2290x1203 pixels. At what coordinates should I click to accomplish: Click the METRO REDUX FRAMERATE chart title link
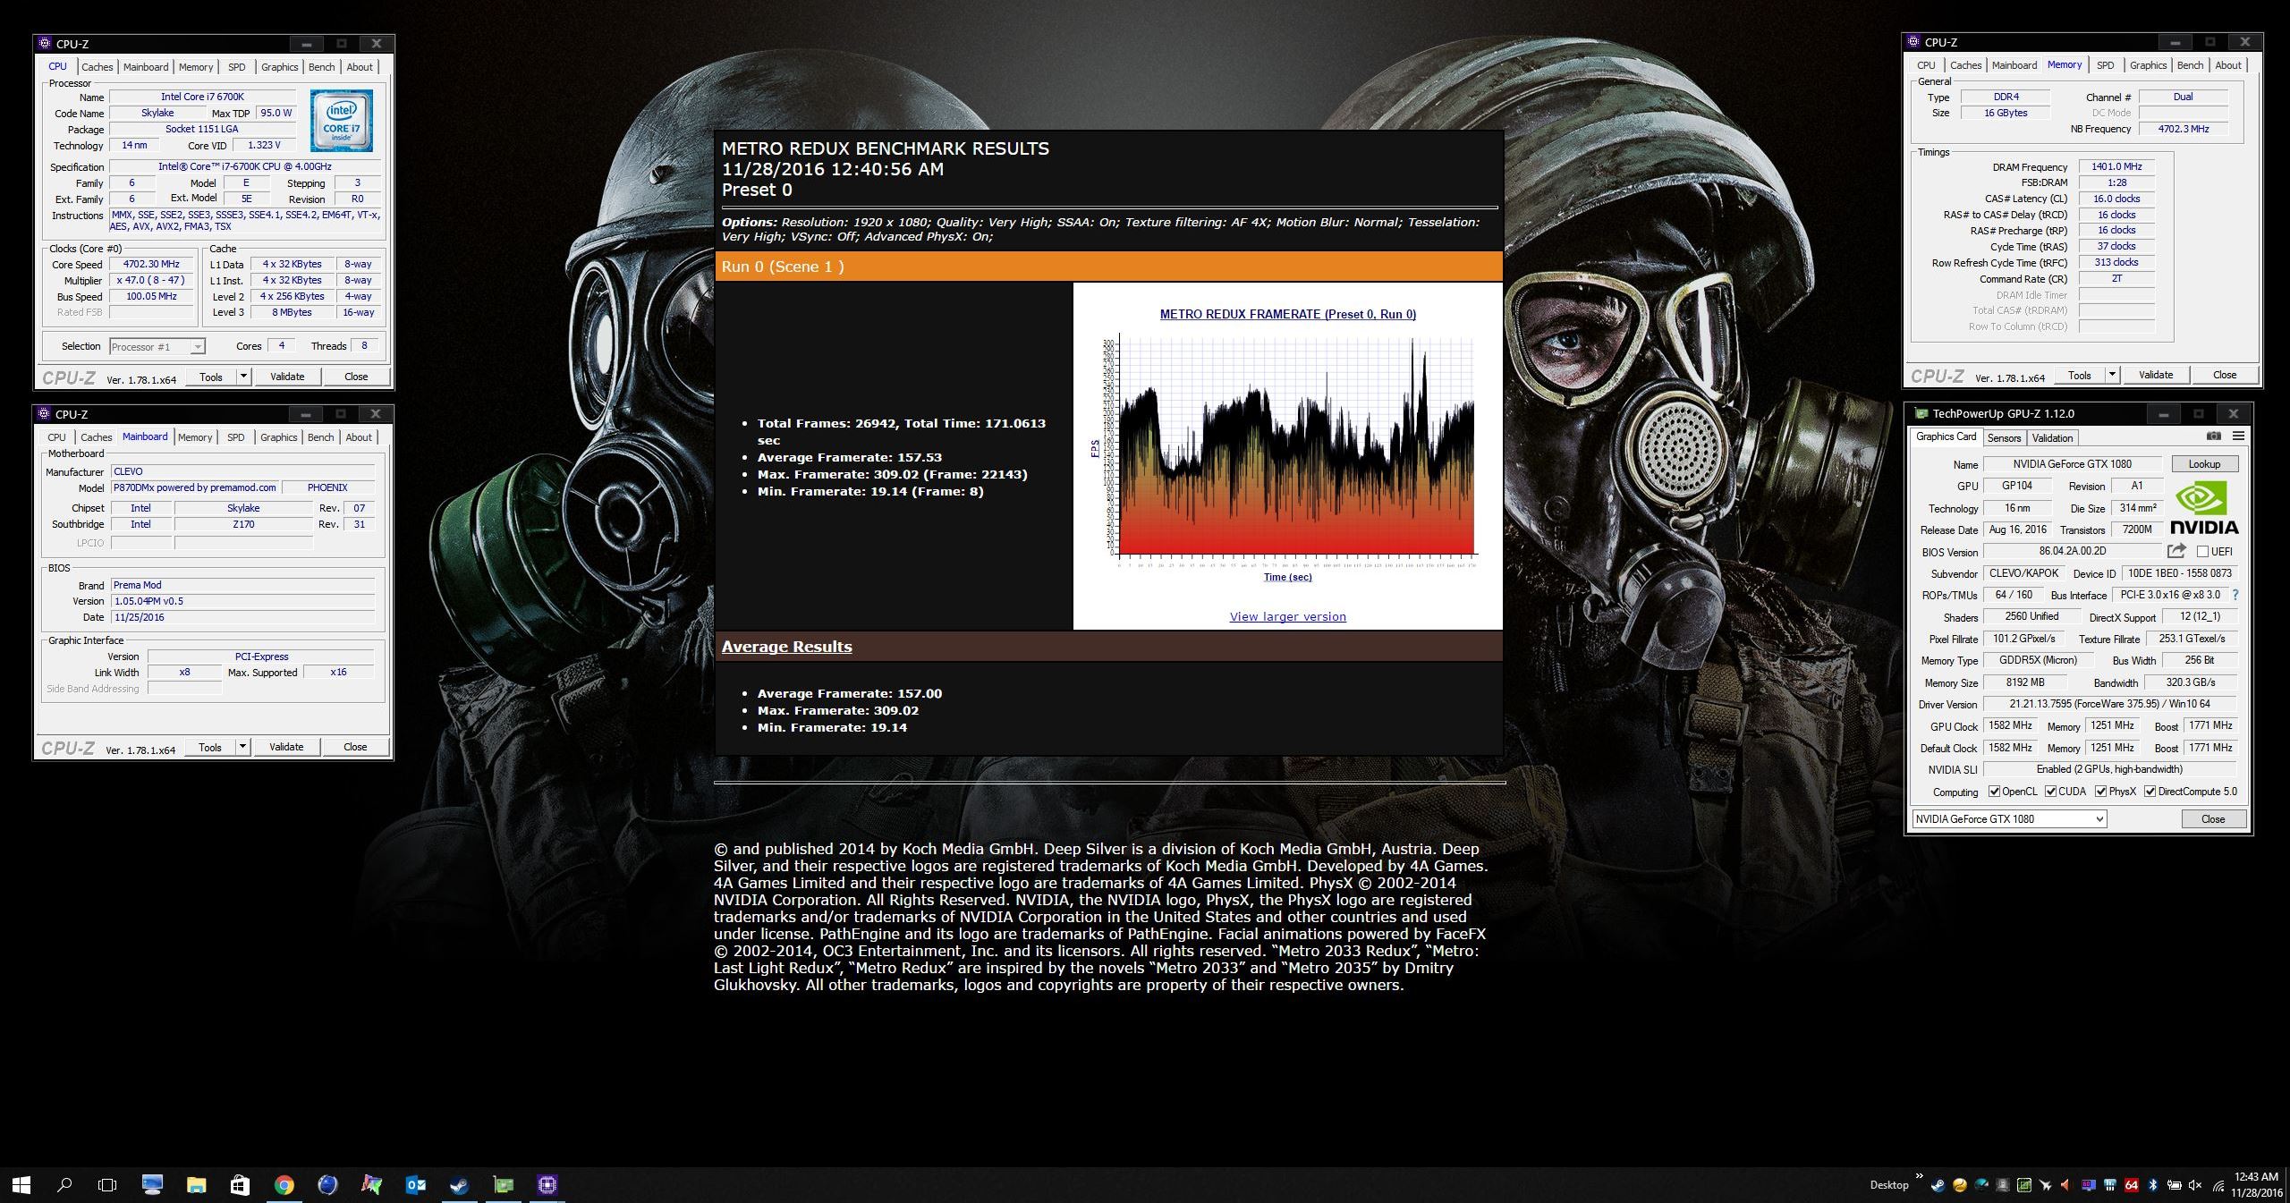point(1287,314)
